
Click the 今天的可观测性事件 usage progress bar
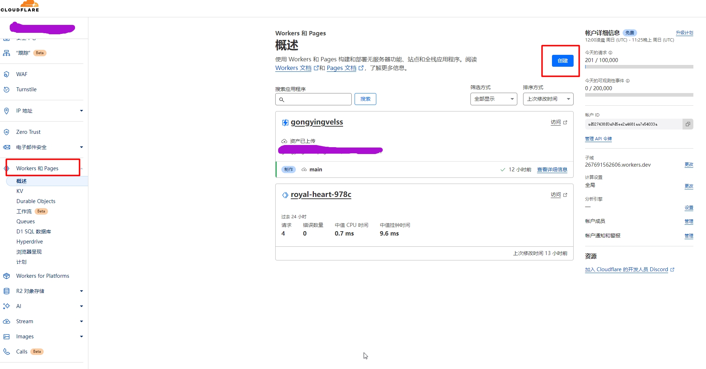tap(639, 95)
